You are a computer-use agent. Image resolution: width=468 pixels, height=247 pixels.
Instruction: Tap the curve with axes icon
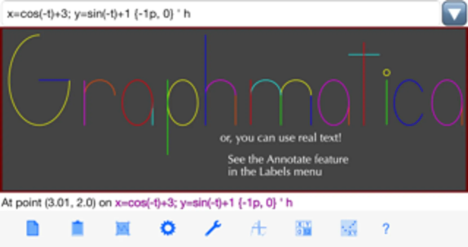tap(258, 229)
